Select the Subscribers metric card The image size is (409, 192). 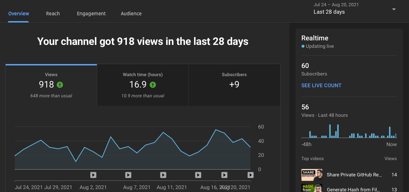click(234, 85)
